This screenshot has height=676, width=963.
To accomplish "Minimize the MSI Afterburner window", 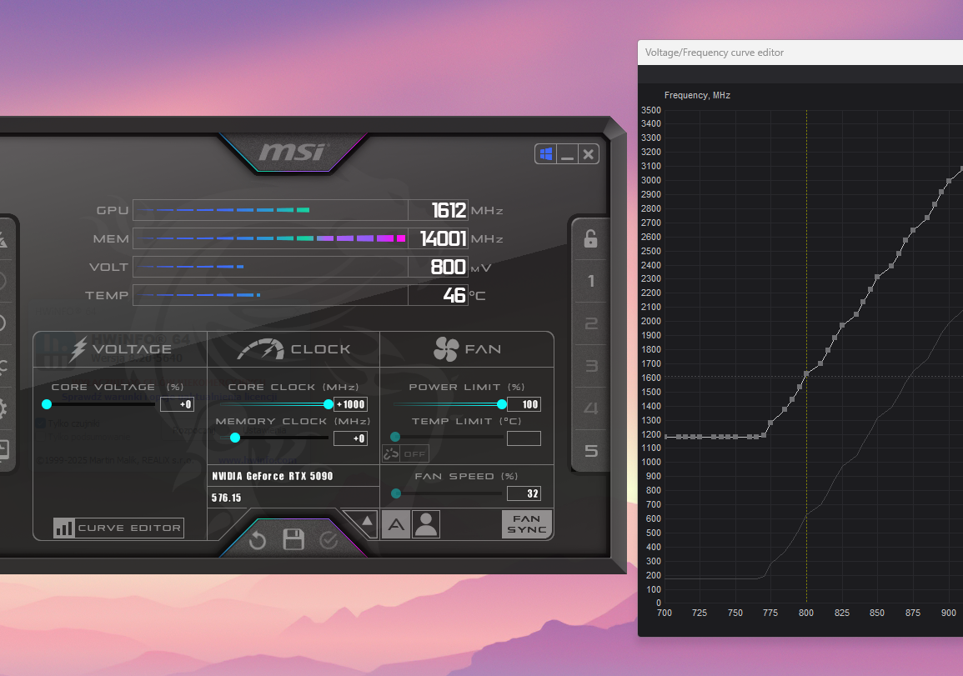I will [568, 154].
